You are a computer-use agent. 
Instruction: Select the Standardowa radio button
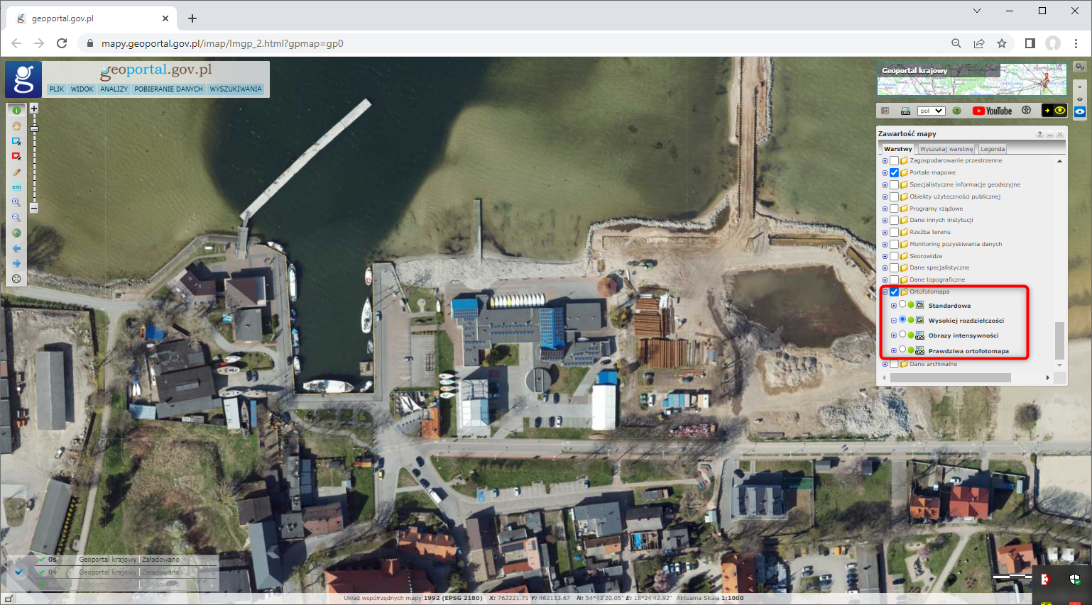tap(902, 305)
